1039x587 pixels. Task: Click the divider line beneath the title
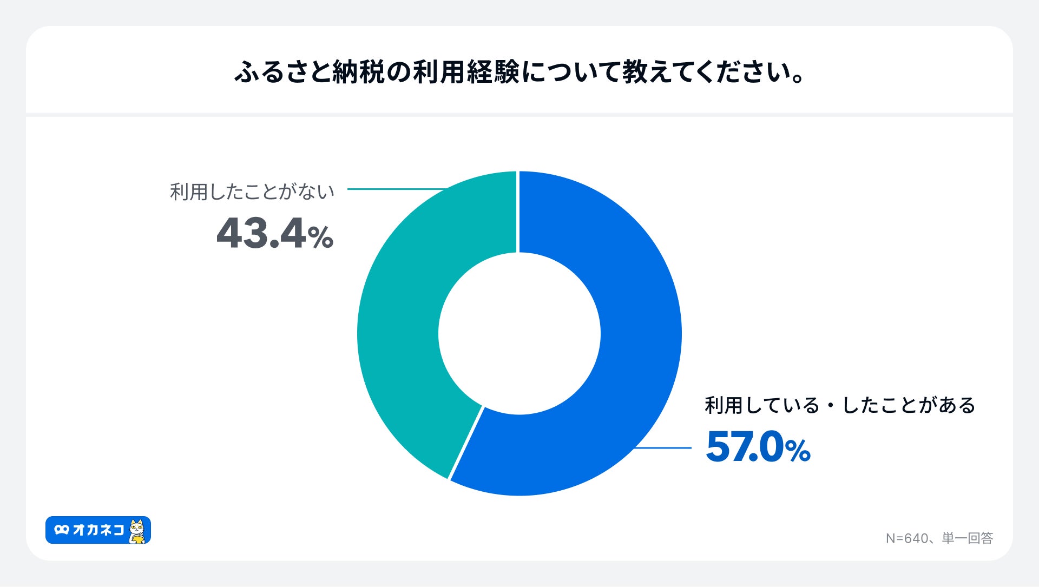coord(519,115)
